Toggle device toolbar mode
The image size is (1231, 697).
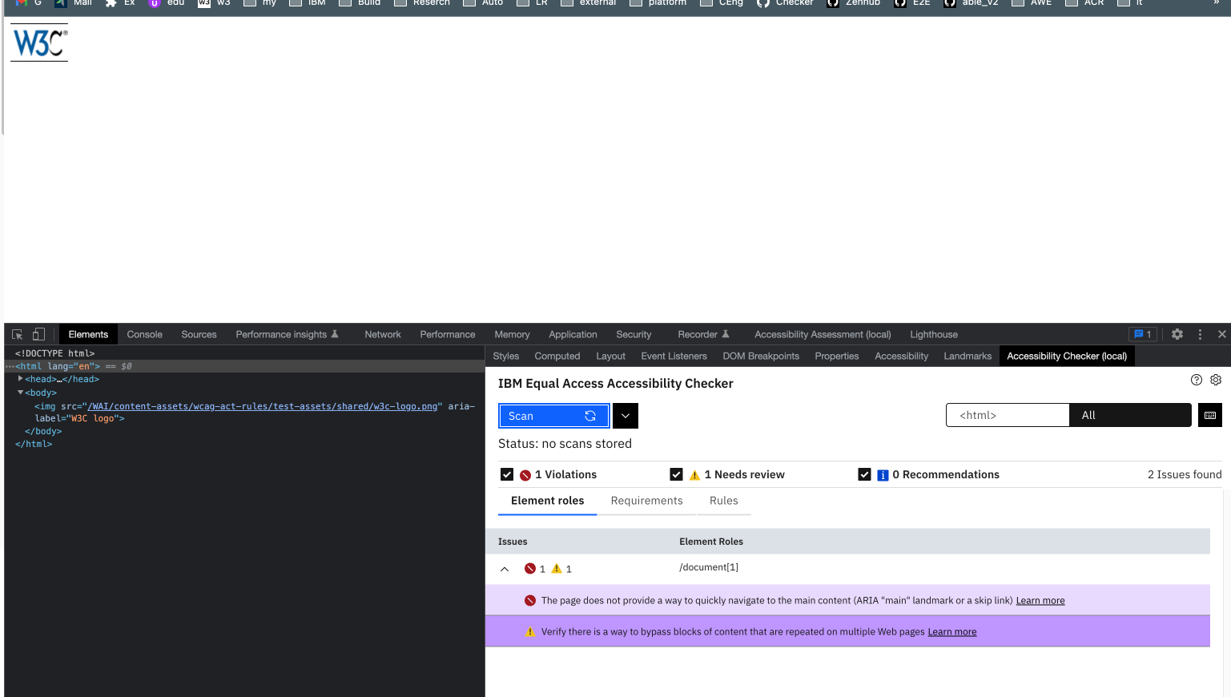pyautogui.click(x=37, y=333)
